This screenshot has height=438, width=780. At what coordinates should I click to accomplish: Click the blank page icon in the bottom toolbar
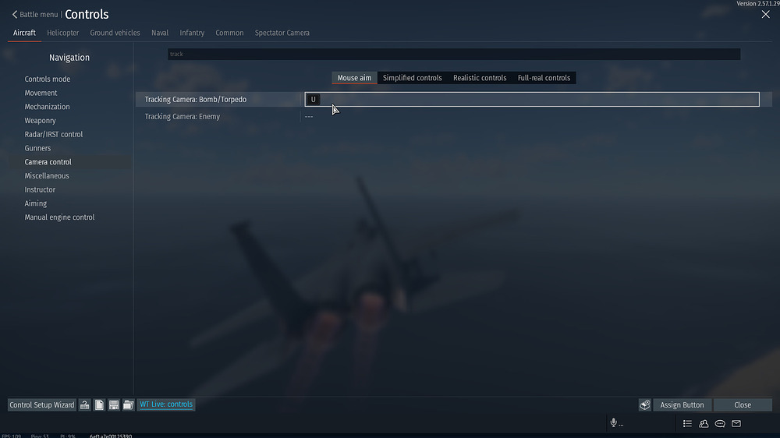(100, 404)
